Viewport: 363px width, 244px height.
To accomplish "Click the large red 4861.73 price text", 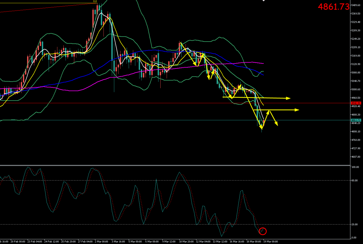I will click(333, 7).
